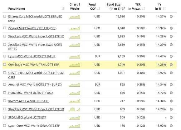The width and height of the screenshot is (181, 130).
Task: Sort by Fund Size arrows
Action: click(x=123, y=8)
